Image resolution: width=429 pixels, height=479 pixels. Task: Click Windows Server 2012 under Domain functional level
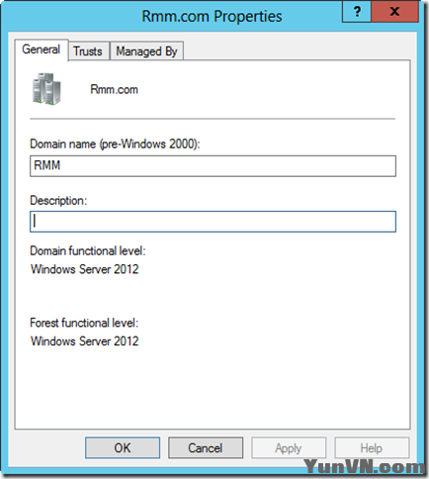click(85, 269)
